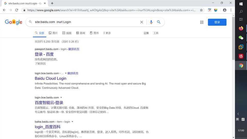Screen dimensions: 247x139
Task: Open the 登录 - 百度 result
Action: tap(44, 54)
